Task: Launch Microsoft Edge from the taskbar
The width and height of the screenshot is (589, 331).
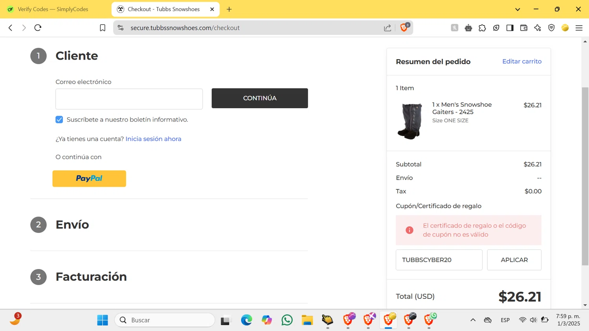Action: tap(247, 320)
